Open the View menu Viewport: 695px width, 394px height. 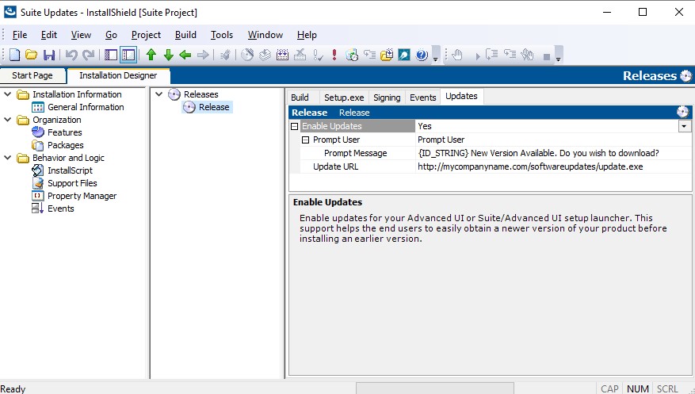click(x=81, y=35)
